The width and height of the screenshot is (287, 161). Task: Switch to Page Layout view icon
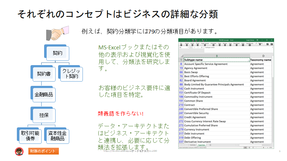[249, 147]
